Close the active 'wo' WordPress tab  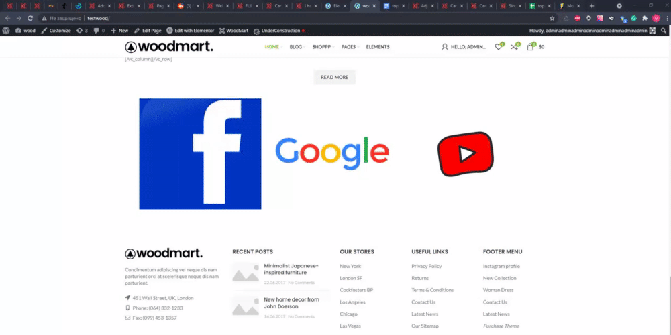coord(374,7)
